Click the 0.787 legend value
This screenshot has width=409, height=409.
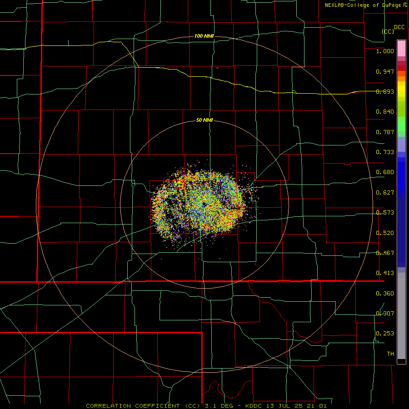tap(385, 132)
